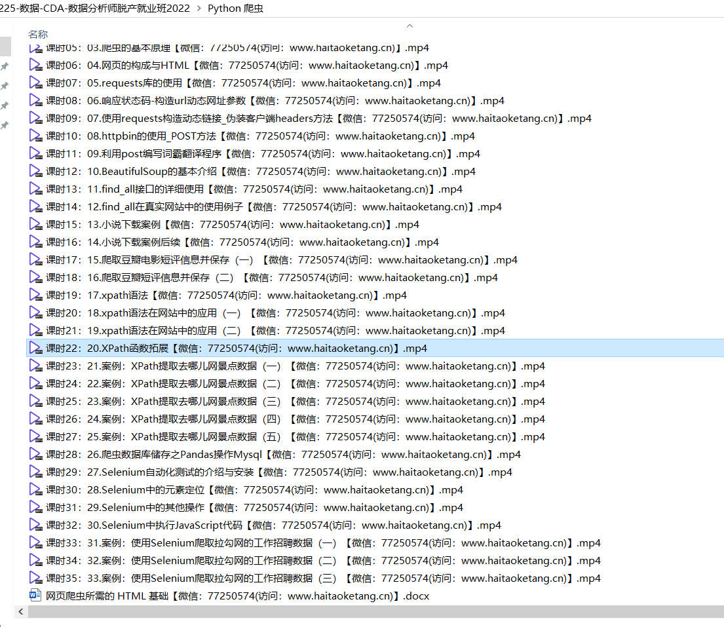Click the video icon of 课时28 Pandas file
Viewport: 724px width, 627px height.
35,454
